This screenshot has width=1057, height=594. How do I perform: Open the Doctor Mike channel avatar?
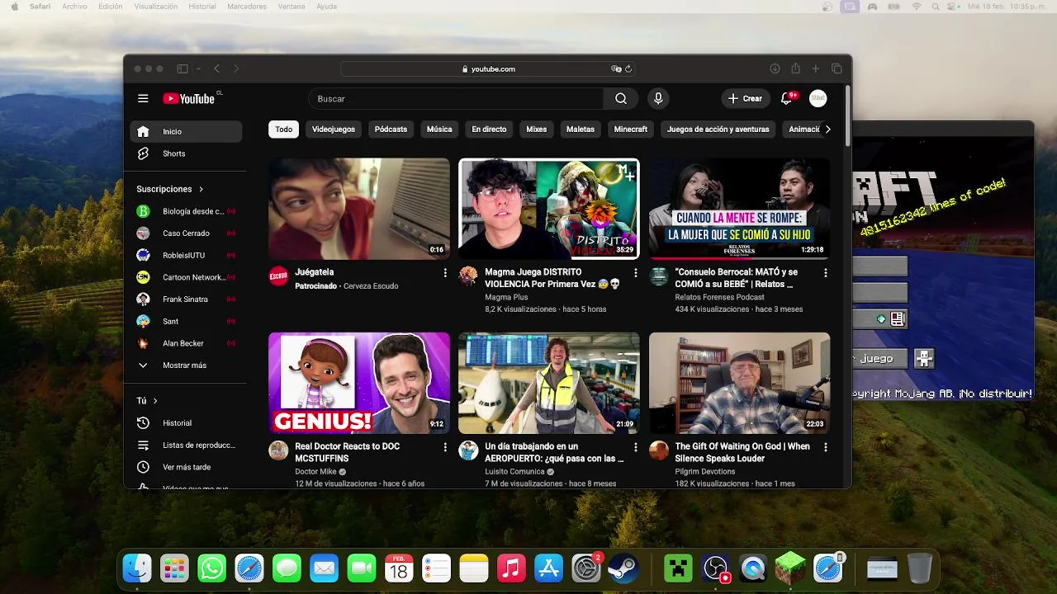click(278, 450)
